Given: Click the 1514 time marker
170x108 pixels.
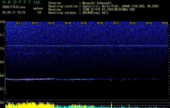Looking at the screenshot, I should (67, 23).
